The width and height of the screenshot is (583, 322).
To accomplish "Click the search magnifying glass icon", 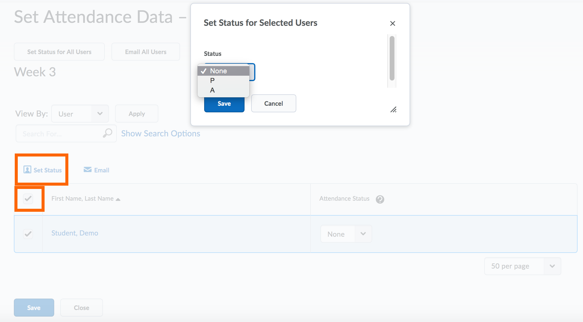I will pyautogui.click(x=108, y=133).
